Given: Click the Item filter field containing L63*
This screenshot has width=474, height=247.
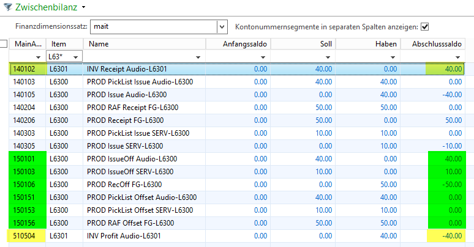Looking at the screenshot, I should point(59,57).
